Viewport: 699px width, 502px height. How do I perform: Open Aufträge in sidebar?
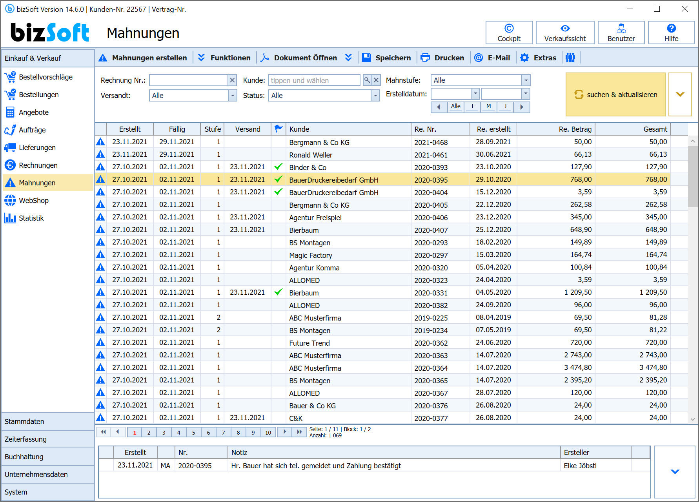tap(47, 130)
